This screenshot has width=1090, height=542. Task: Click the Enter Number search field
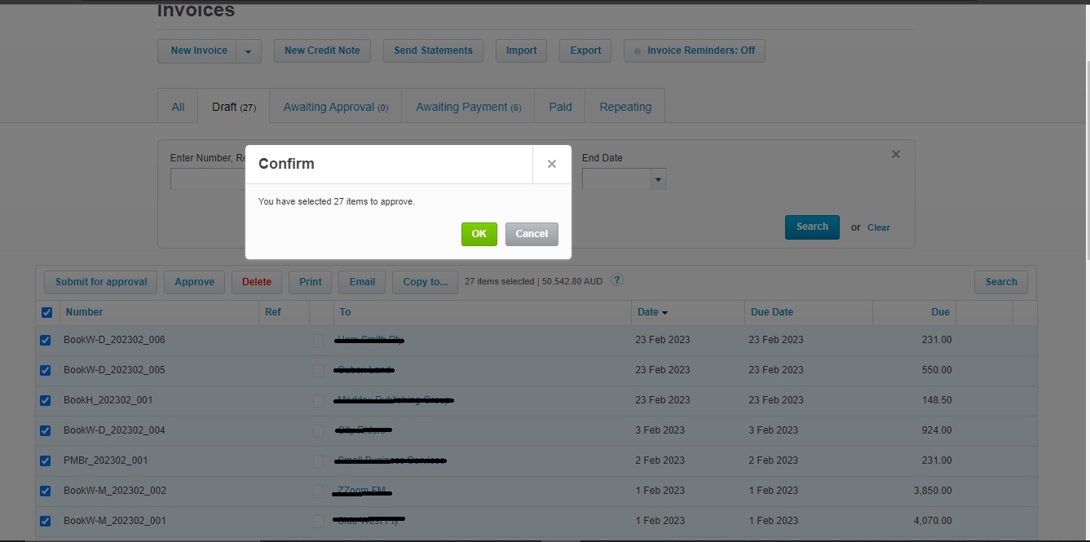[208, 179]
